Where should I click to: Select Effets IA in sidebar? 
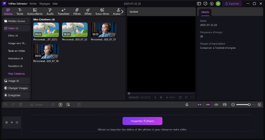(x=13, y=36)
